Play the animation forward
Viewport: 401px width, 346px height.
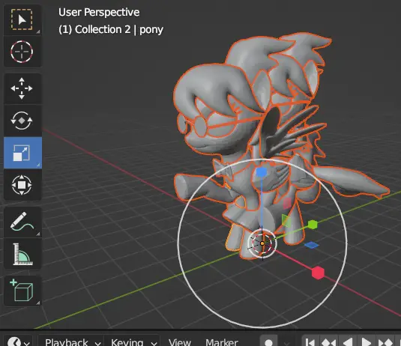pyautogui.click(x=367, y=342)
